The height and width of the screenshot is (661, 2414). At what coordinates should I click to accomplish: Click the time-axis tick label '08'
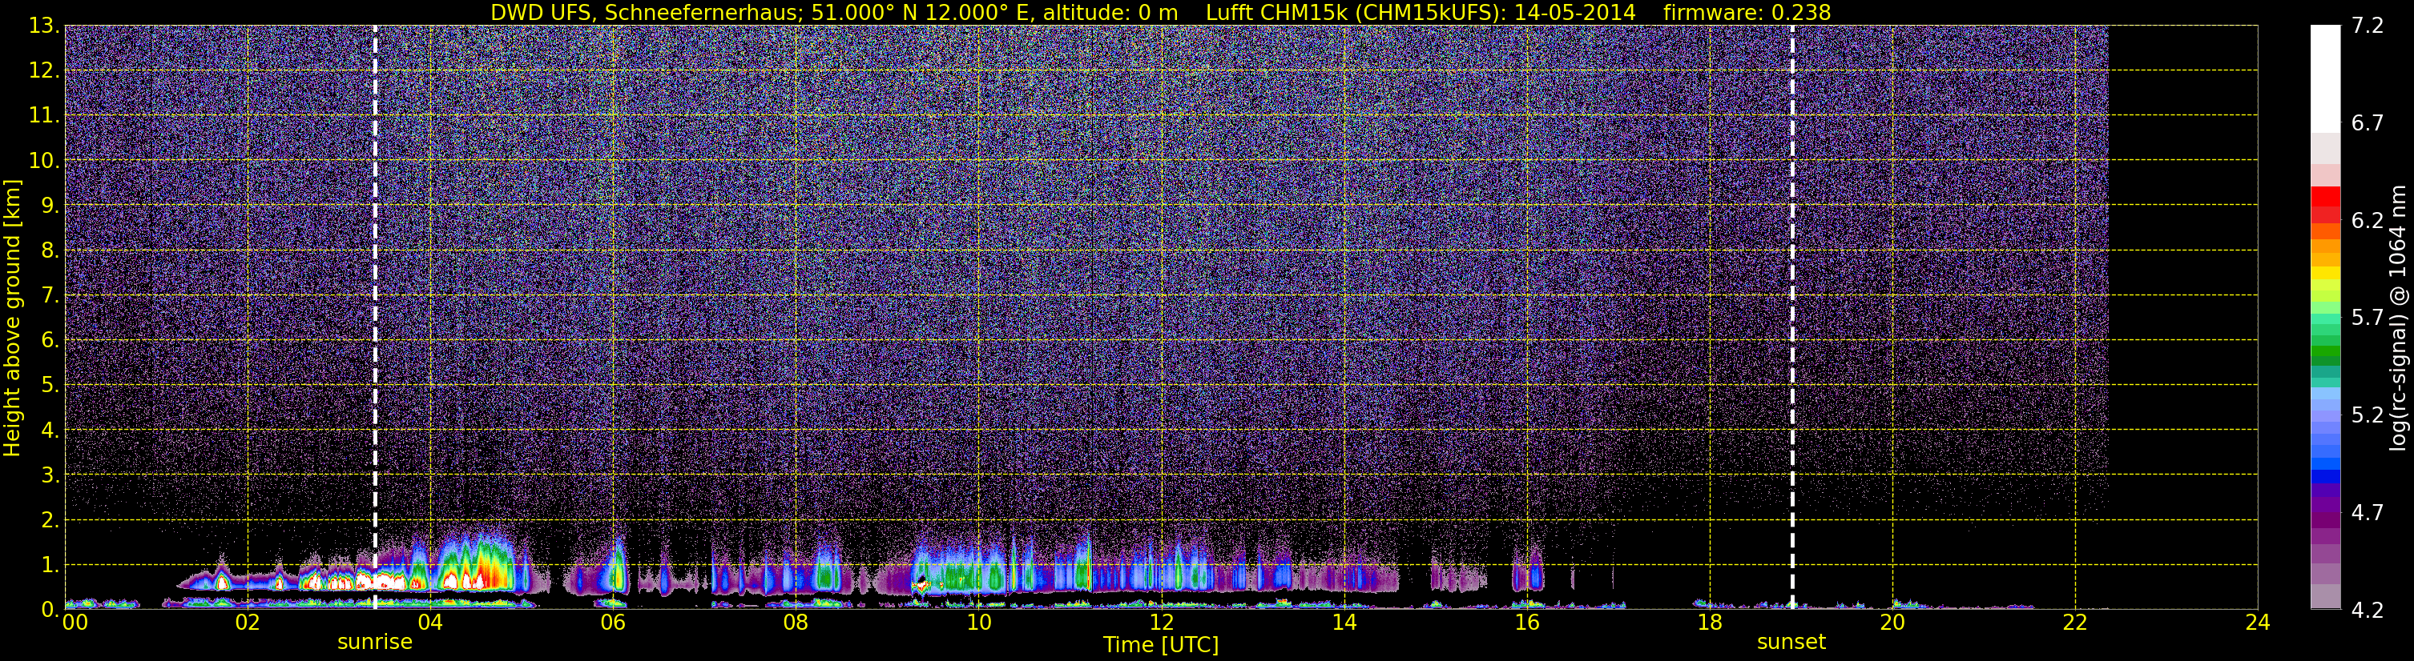(x=796, y=623)
